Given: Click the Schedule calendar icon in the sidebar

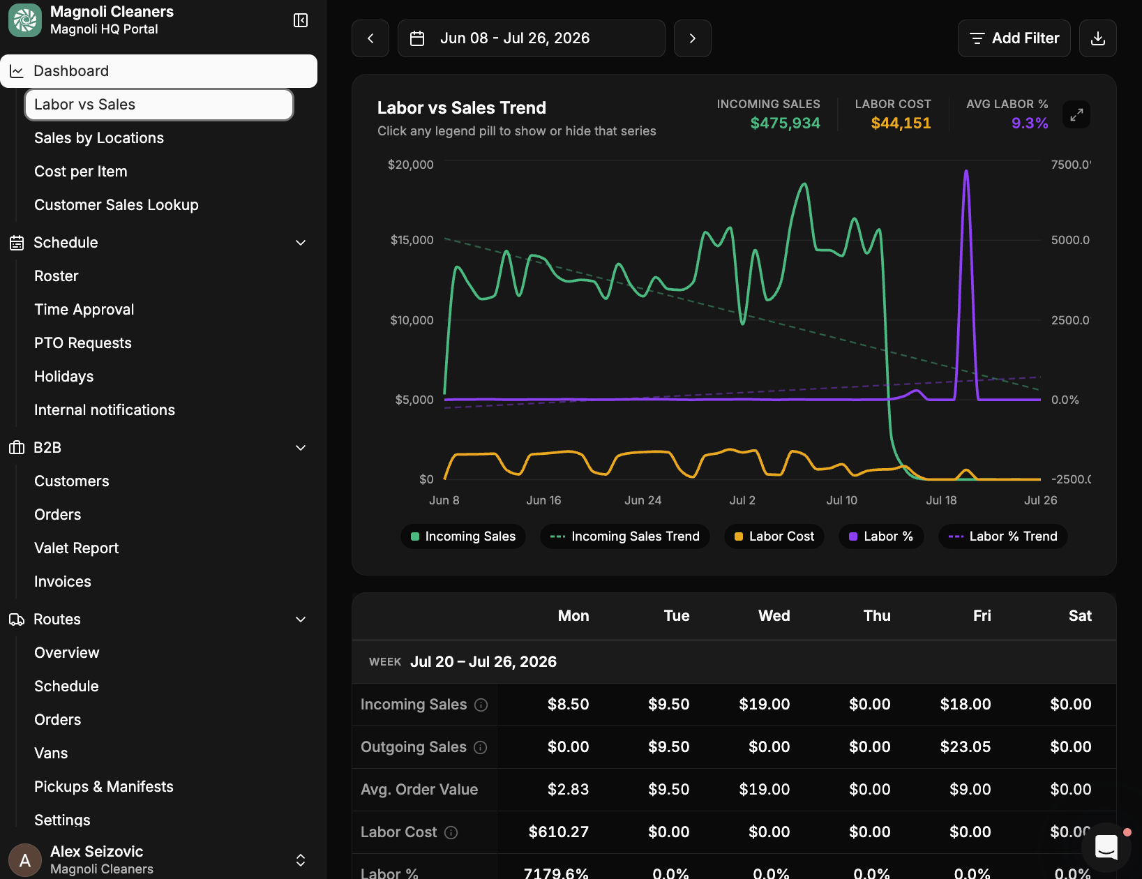Looking at the screenshot, I should (x=17, y=243).
